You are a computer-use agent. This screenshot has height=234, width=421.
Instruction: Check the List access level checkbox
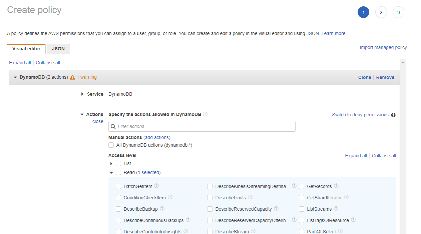pos(118,163)
